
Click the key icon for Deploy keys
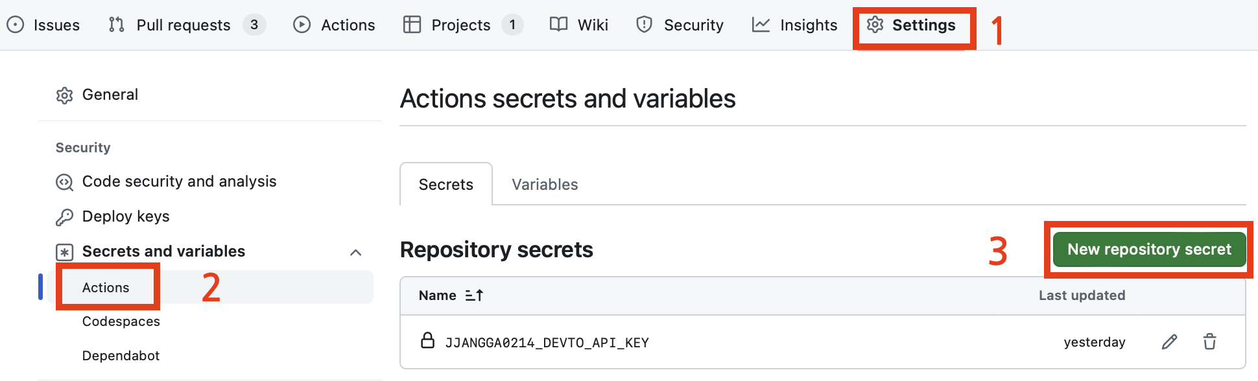[64, 217]
